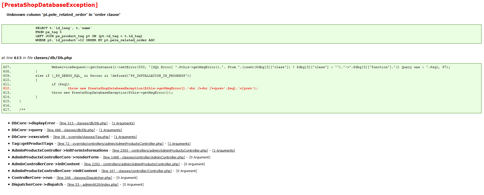Viewport: 484px width, 195px height.
Task: Open line 2292 AdminProductsController.php link
Action: click(132, 164)
